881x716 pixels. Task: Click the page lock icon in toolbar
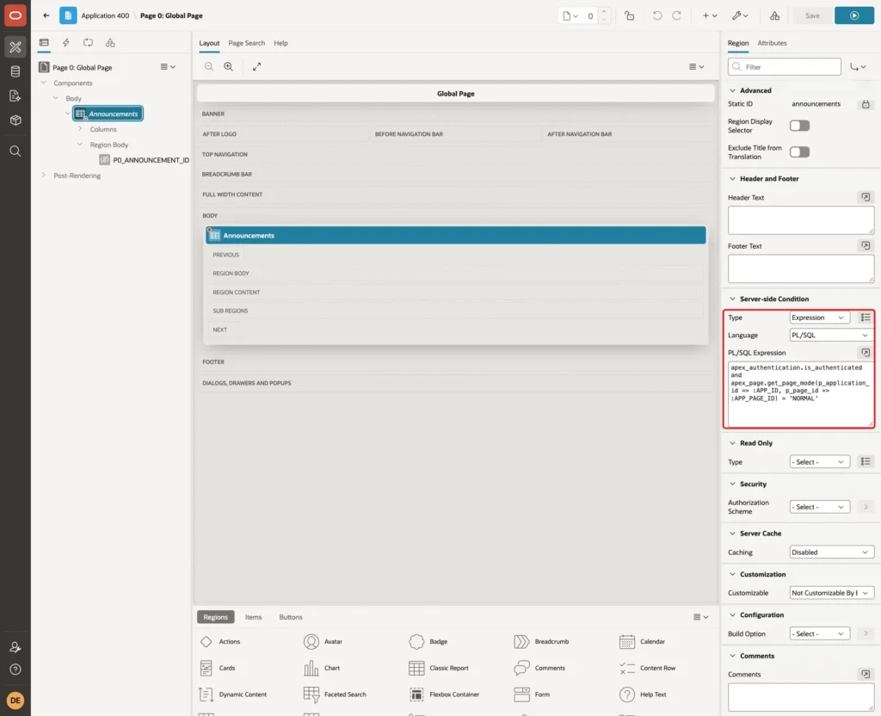[x=629, y=15]
